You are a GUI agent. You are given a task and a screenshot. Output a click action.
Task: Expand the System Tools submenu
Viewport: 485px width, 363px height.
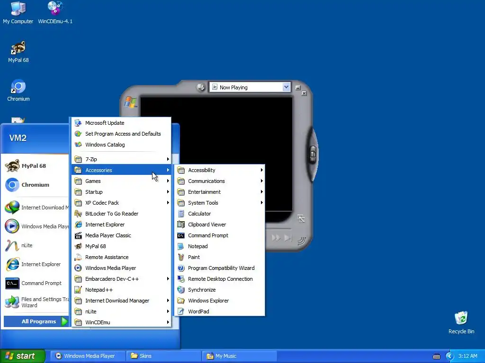220,203
